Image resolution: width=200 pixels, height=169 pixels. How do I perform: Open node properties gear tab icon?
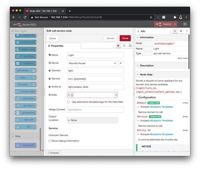click(118, 46)
